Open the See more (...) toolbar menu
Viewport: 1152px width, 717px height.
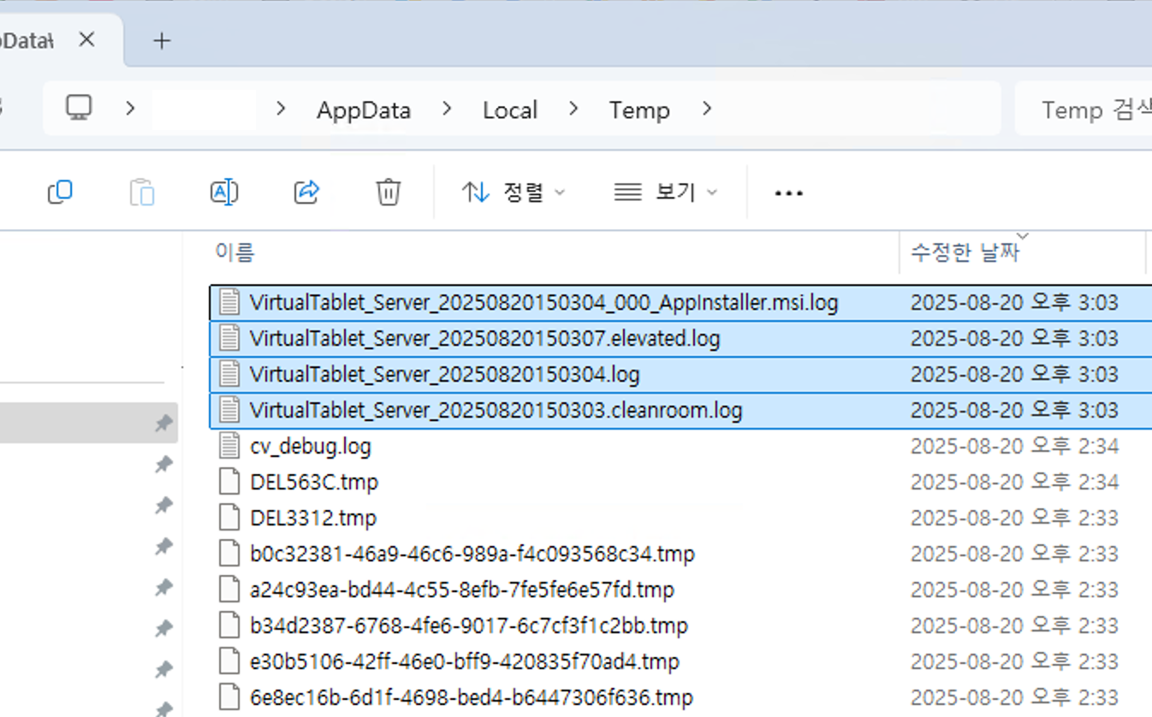click(x=787, y=192)
